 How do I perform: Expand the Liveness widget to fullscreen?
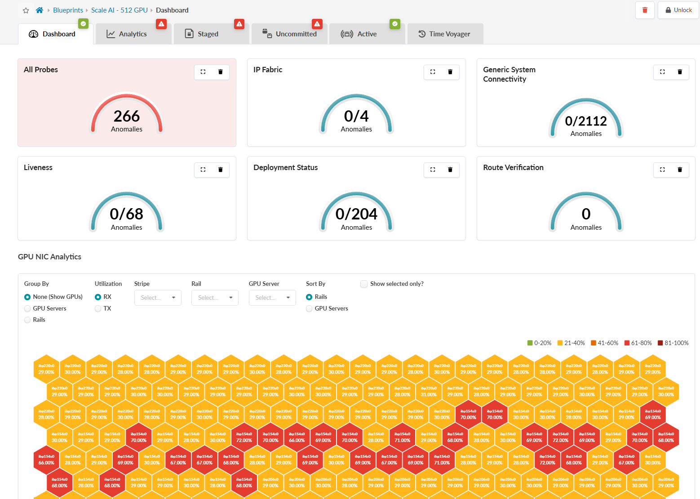pos(203,170)
